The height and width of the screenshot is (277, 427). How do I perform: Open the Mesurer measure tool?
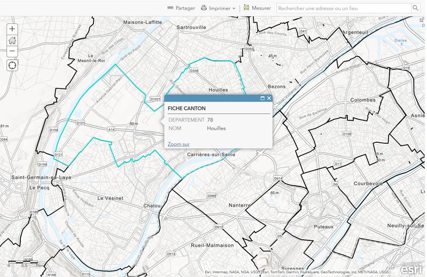257,8
